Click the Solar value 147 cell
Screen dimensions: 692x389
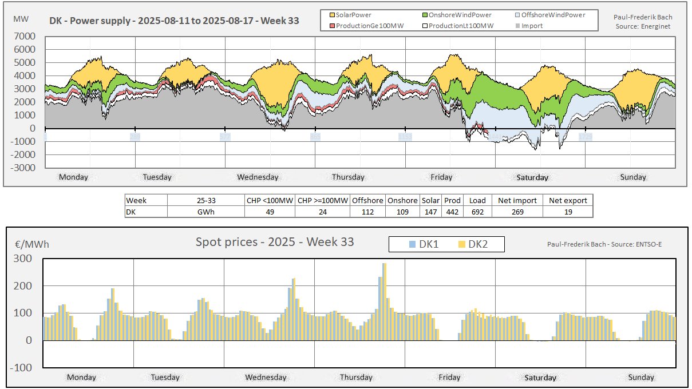(x=430, y=212)
